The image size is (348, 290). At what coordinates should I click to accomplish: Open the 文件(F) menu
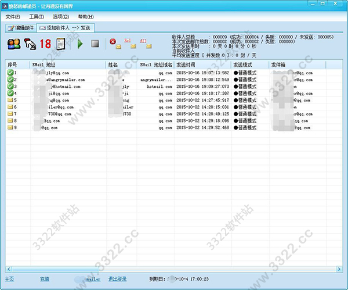click(13, 17)
